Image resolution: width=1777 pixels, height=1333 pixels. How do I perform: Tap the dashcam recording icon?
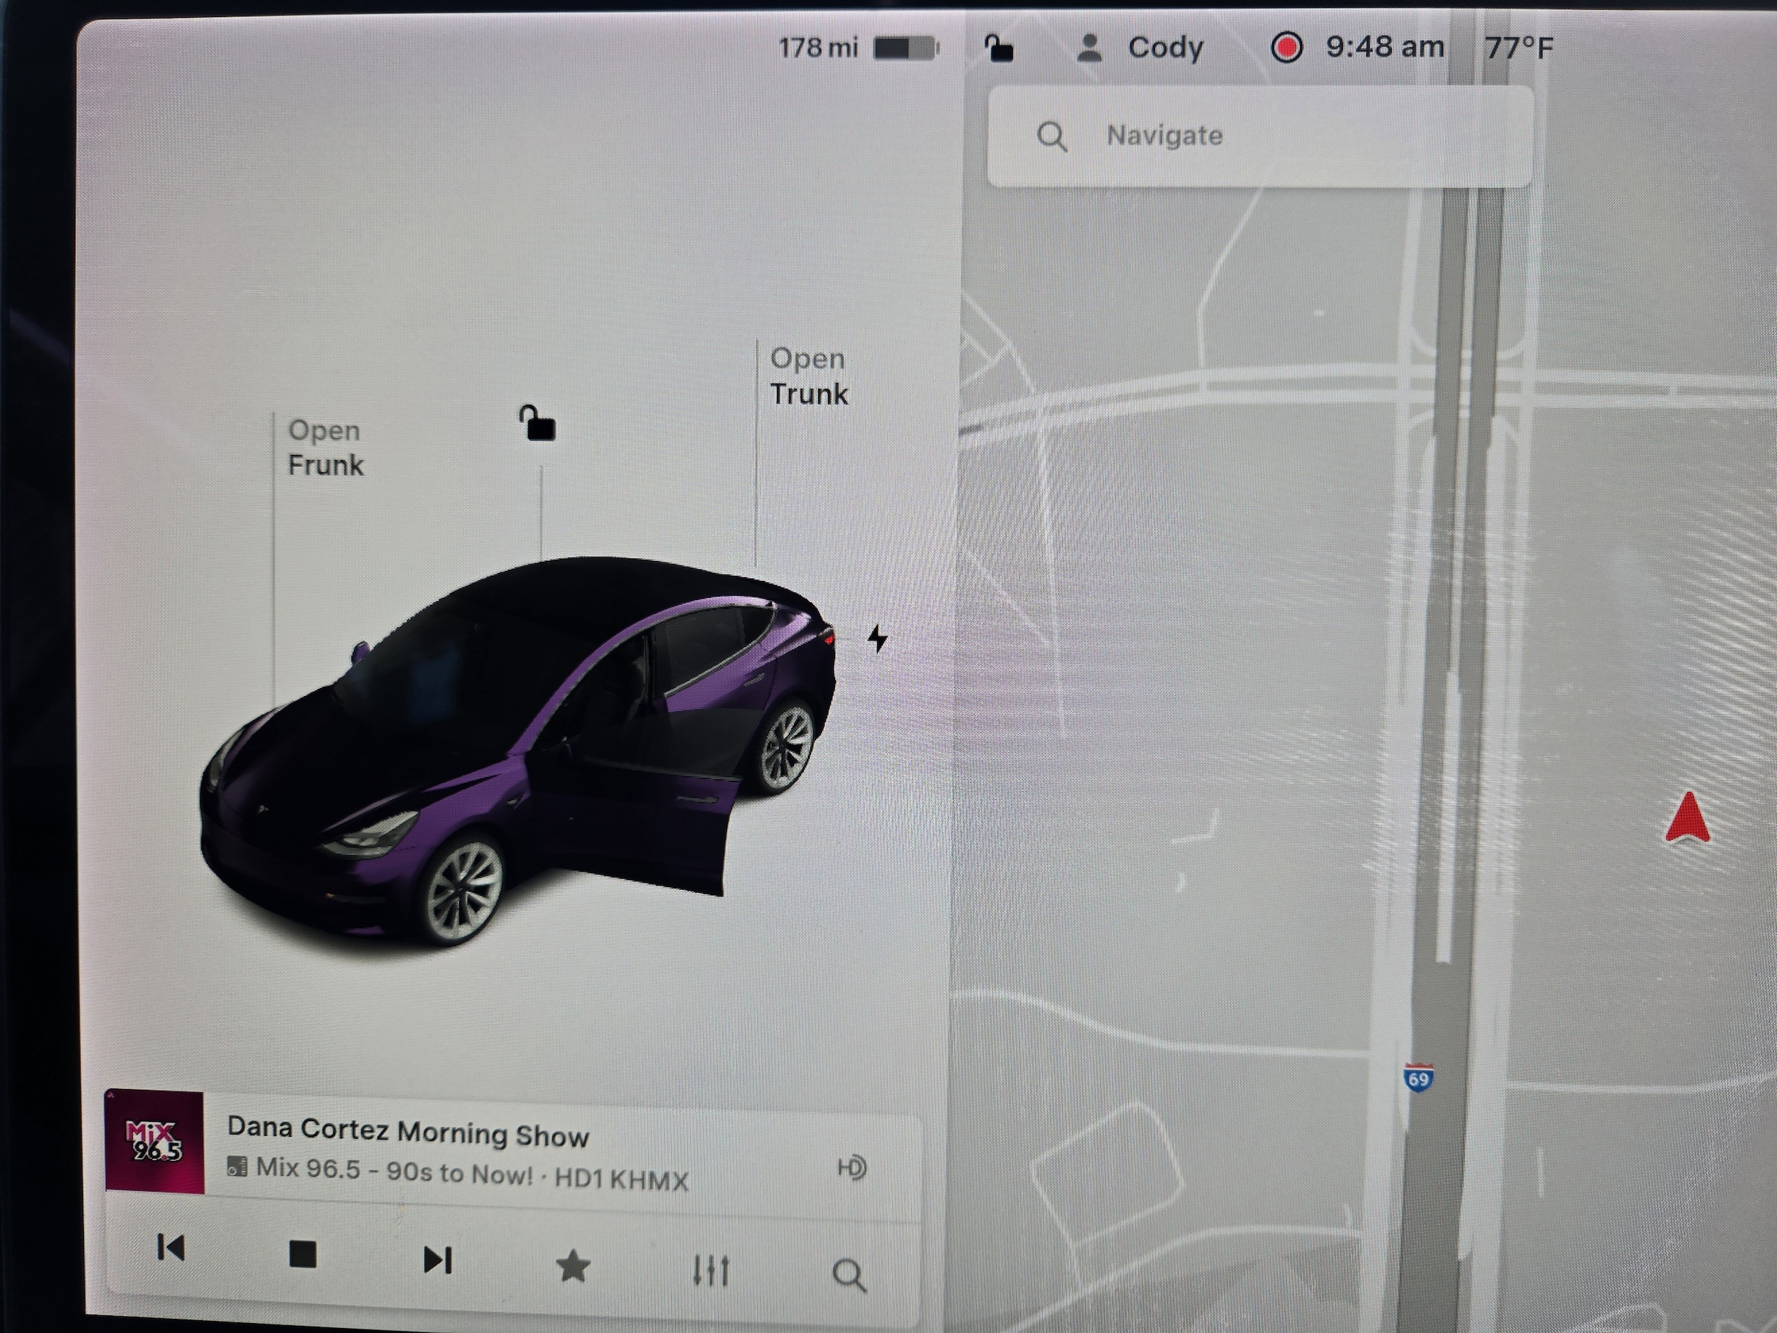click(1286, 48)
